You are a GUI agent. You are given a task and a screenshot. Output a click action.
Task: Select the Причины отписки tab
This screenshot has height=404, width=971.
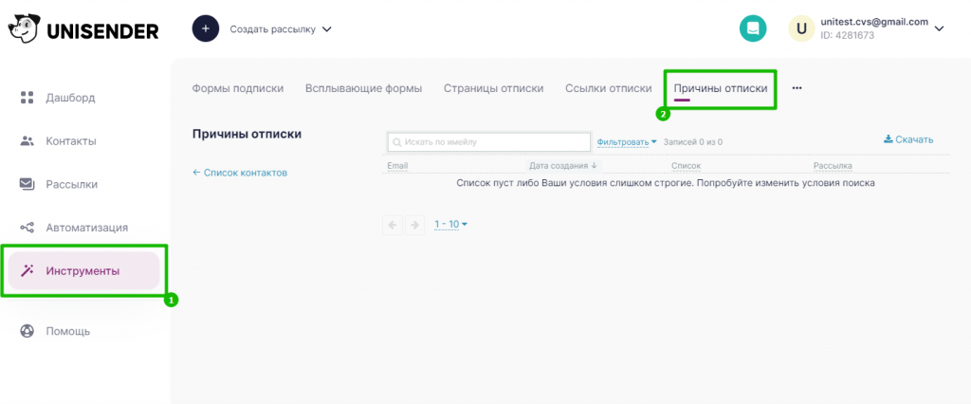point(721,88)
